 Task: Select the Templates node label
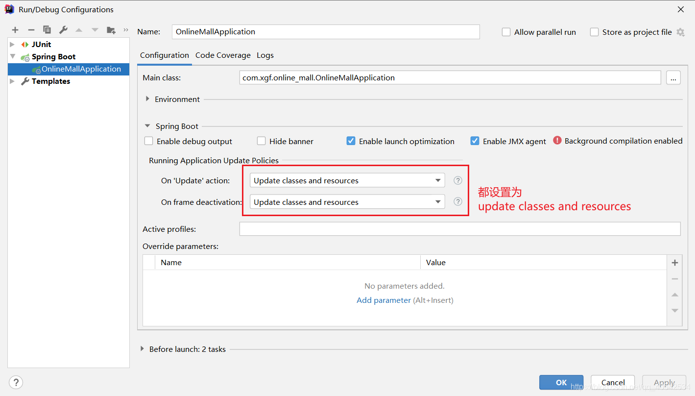51,81
